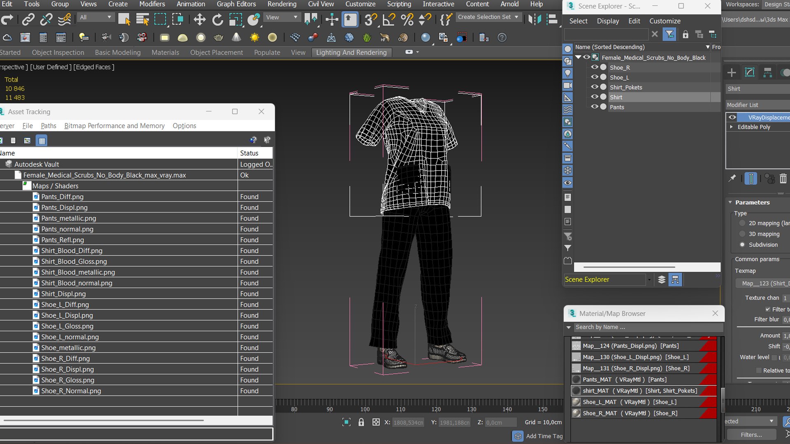Select the Scale tool in main toolbar

(235, 19)
